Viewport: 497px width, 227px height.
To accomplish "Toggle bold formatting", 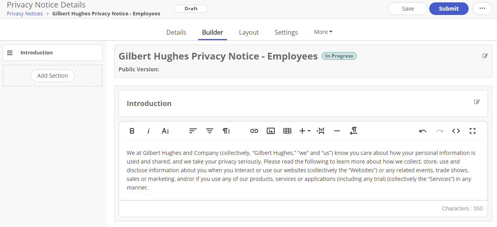I will (132, 131).
